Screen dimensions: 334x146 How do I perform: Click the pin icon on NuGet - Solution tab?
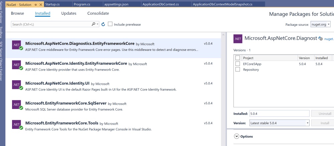35,4
